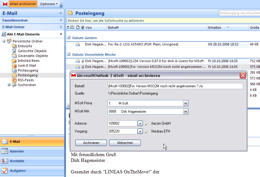Screen dimensions: 260x177
Task: Switch to the E-Mail navigation module
Action: pos(32,142)
